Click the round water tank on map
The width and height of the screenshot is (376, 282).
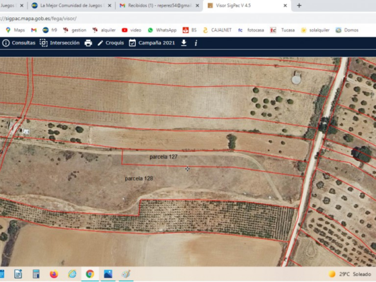(296, 80)
